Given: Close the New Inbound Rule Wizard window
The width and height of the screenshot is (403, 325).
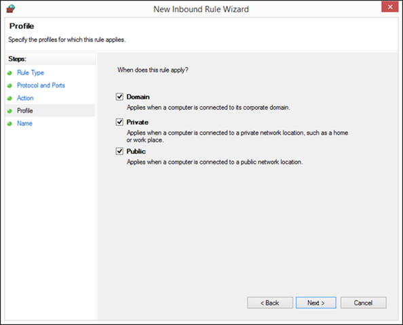Looking at the screenshot, I should click(x=390, y=7).
